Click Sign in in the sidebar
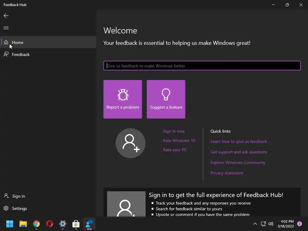Viewport: 308px width, 231px height. point(48,196)
